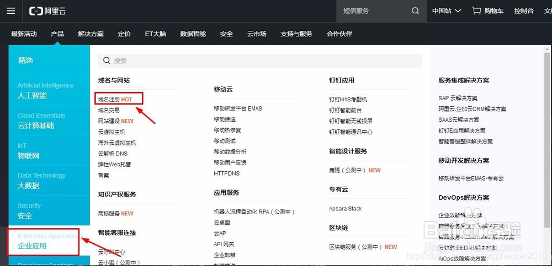
Task: Select ET大脑 in the nav bar
Action: pos(156,34)
